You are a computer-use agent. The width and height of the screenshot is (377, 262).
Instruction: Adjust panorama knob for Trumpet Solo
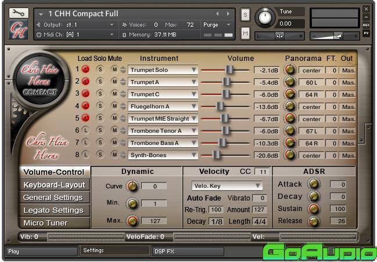click(290, 70)
